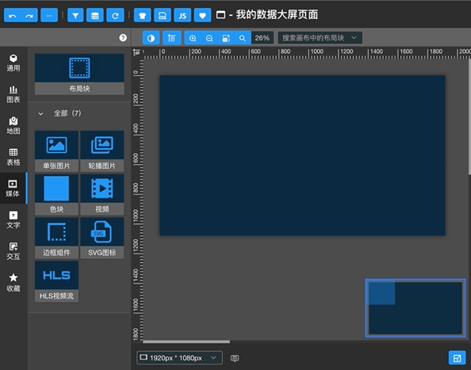Click the redo arrow button
Image resolution: width=471 pixels, height=370 pixels.
(x=29, y=15)
